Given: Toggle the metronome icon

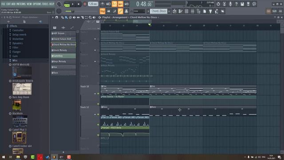Looking at the screenshot, I should (x=103, y=4).
